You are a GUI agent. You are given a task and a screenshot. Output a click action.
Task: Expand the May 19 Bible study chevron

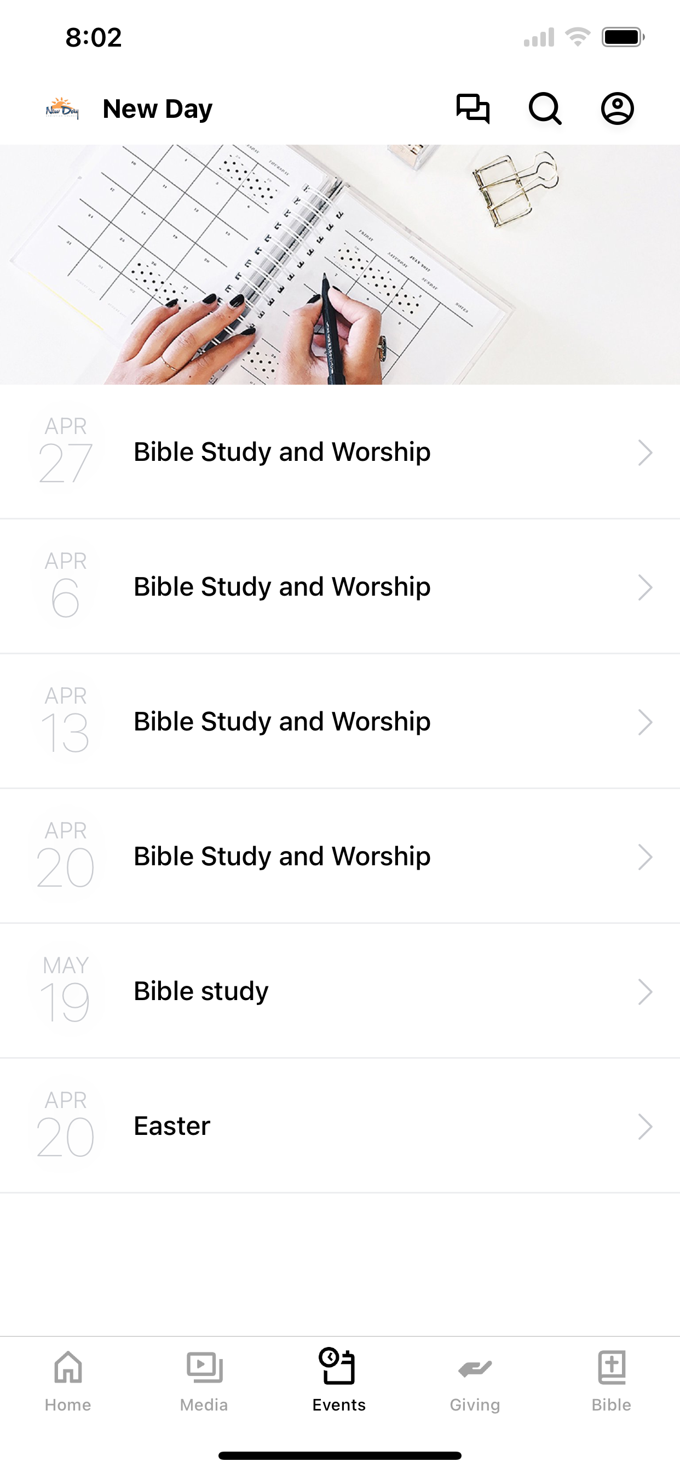[645, 991]
